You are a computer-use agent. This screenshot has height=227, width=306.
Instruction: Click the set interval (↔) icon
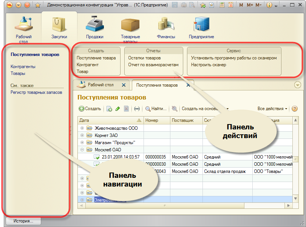tap(137, 109)
